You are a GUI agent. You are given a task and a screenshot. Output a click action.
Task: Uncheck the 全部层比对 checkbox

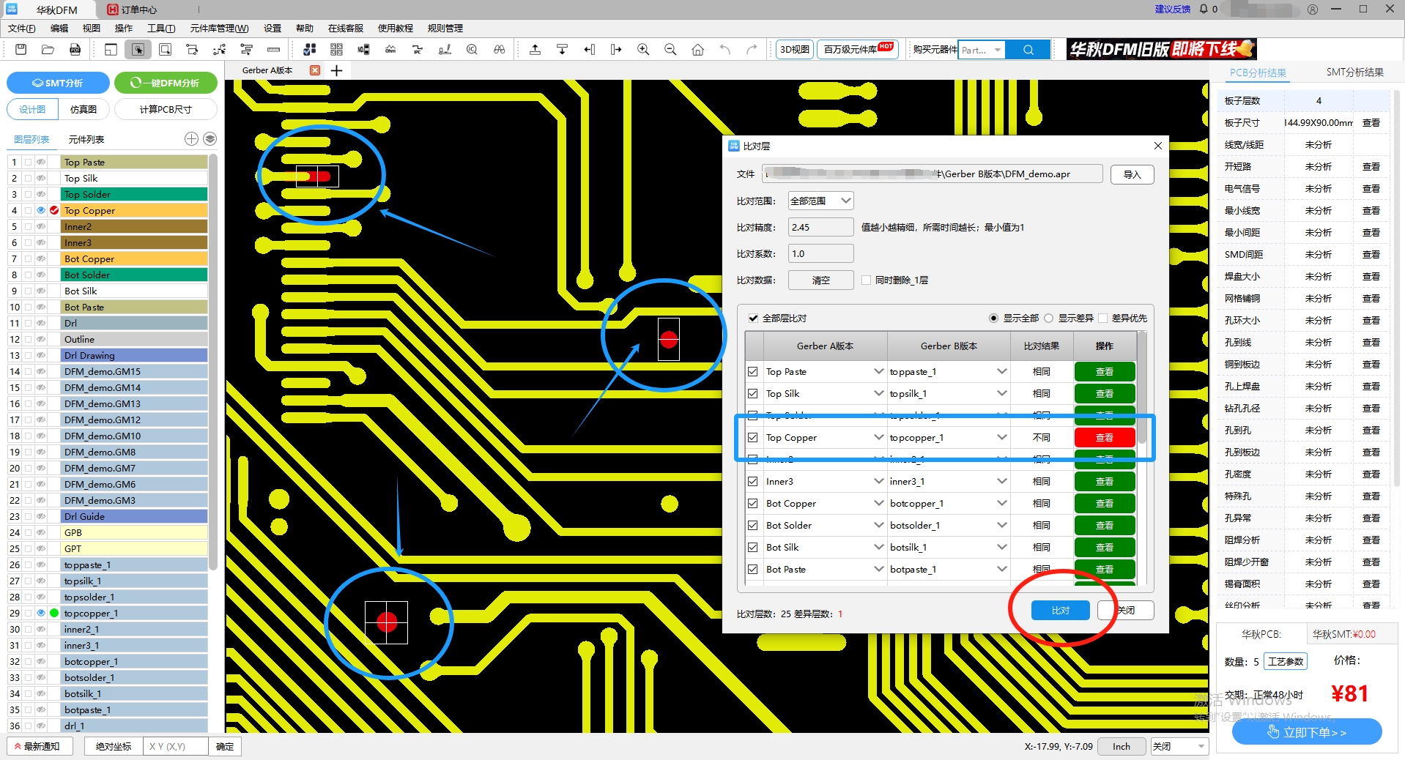(x=753, y=318)
